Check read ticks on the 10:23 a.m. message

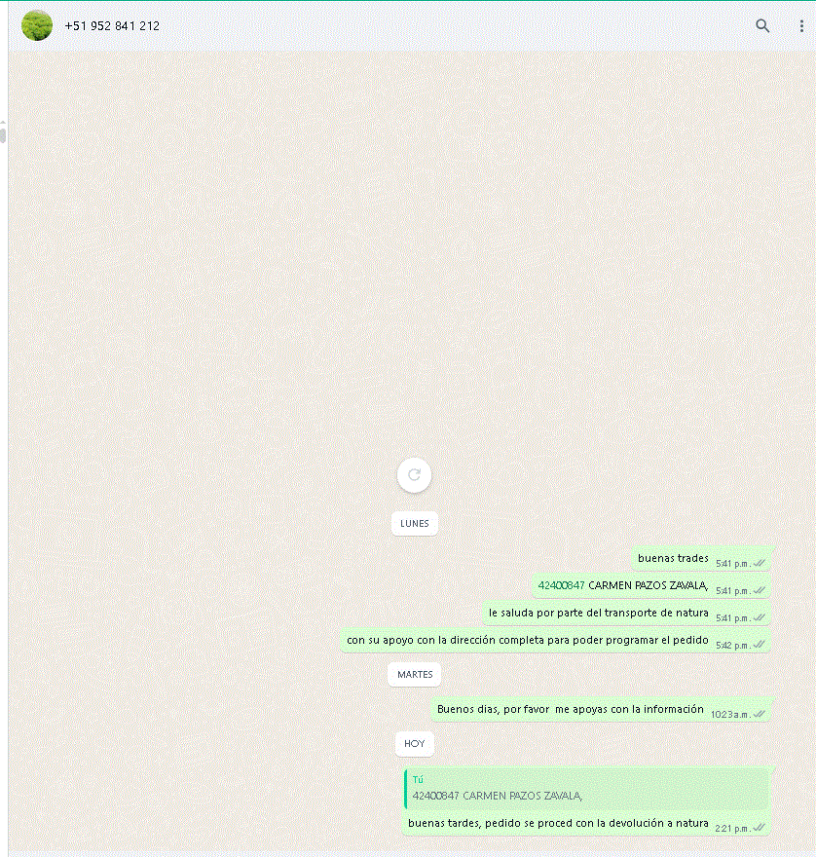point(759,715)
